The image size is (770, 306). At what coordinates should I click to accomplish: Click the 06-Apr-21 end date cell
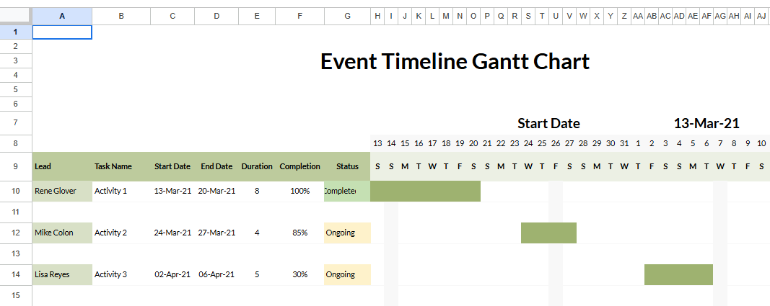click(216, 274)
